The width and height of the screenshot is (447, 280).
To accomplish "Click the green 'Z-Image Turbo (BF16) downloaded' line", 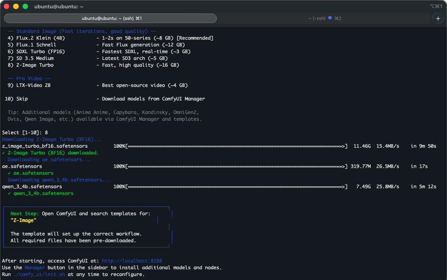I will [50, 153].
